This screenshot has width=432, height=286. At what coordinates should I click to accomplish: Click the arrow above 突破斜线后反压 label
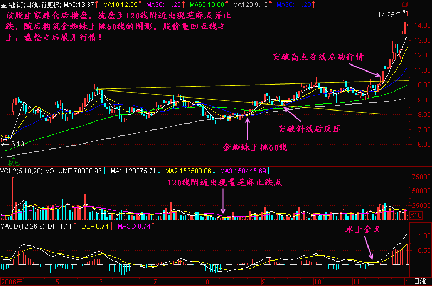tap(292, 114)
